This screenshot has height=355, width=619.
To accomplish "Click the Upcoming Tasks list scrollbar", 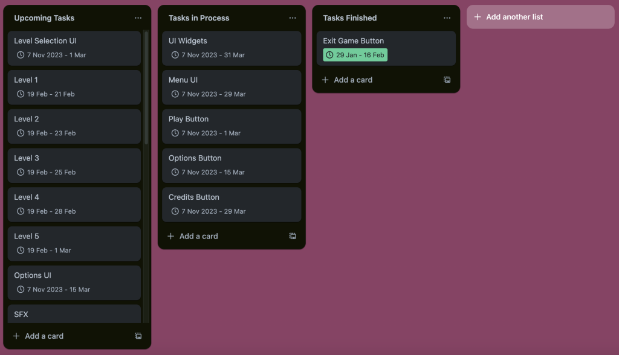I will tap(146, 88).
